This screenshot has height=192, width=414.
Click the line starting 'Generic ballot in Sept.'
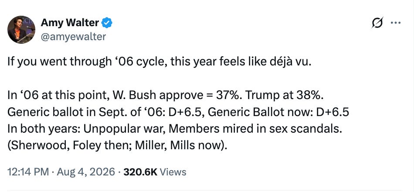[x=178, y=113]
